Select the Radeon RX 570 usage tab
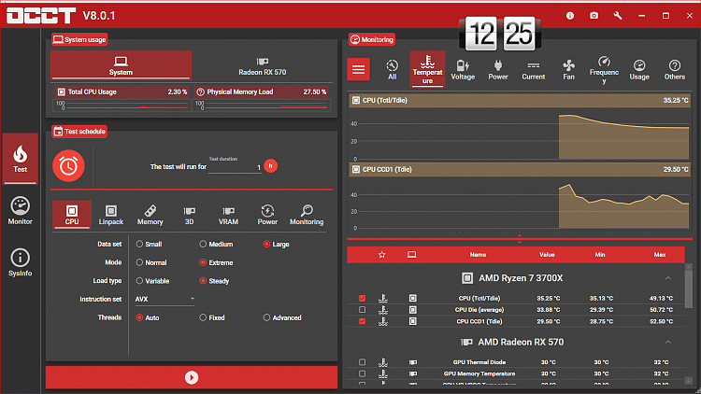 tap(263, 66)
